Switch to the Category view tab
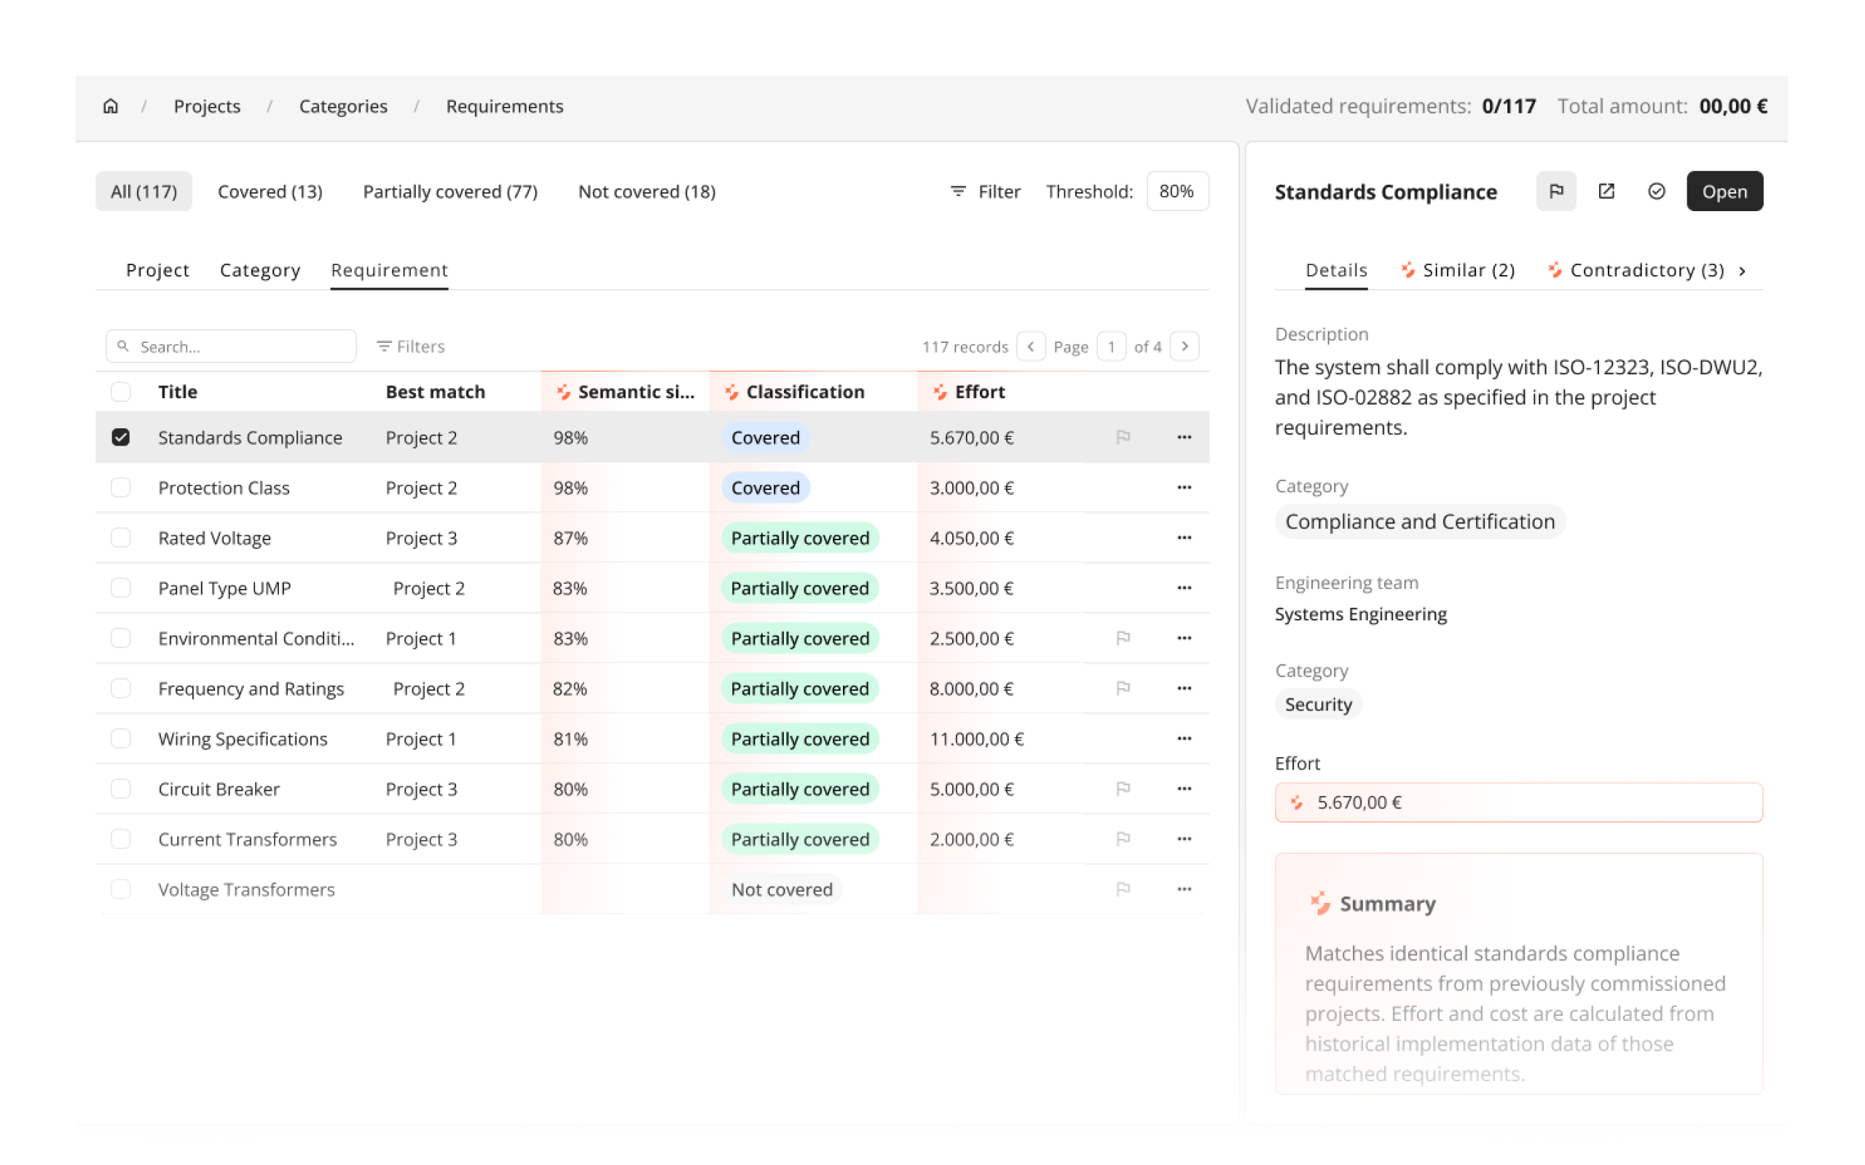This screenshot has width=1865, height=1165. [x=259, y=270]
